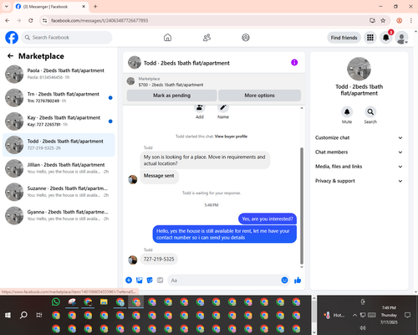Expand Customize chat section
The width and height of the screenshot is (418, 335).
(x=359, y=137)
